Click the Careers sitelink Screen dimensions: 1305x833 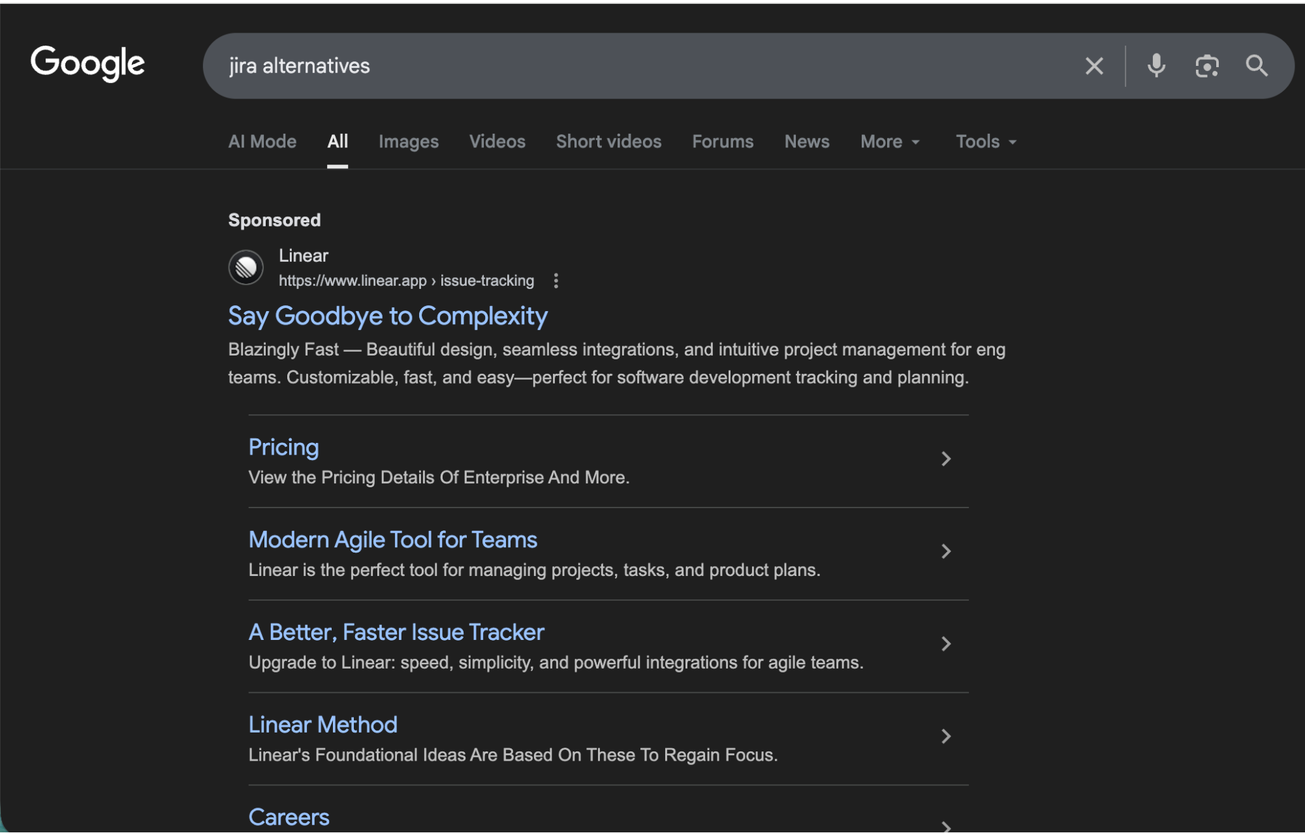point(289,817)
